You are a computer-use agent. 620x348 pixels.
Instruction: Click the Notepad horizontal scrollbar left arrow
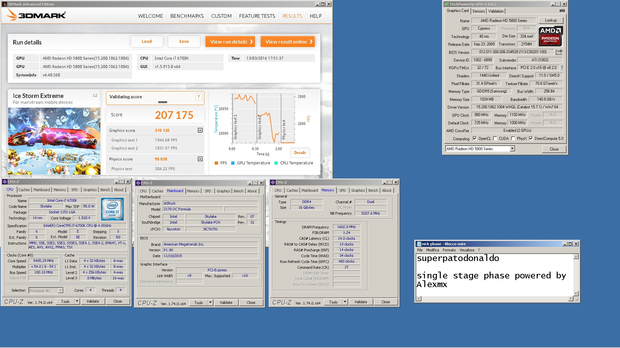419,299
